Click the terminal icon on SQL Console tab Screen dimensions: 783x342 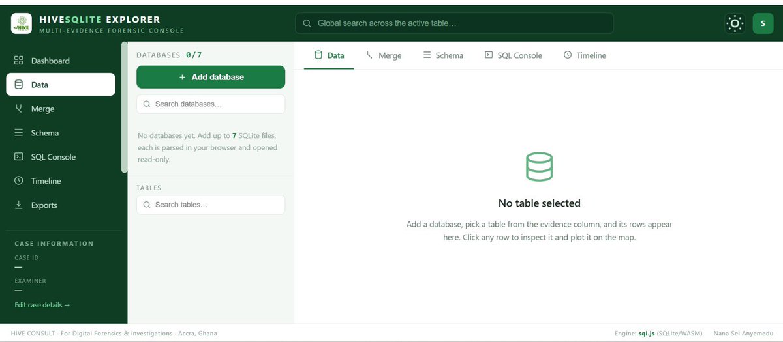489,55
